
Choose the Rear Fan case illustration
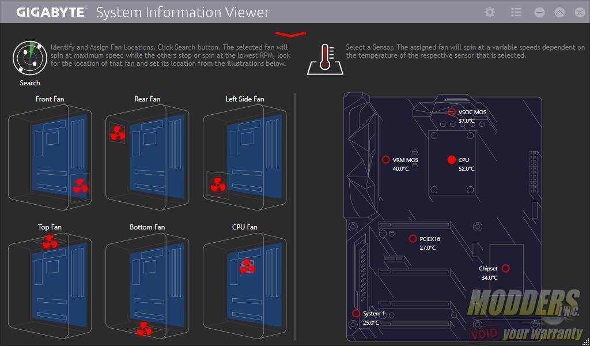(147, 157)
